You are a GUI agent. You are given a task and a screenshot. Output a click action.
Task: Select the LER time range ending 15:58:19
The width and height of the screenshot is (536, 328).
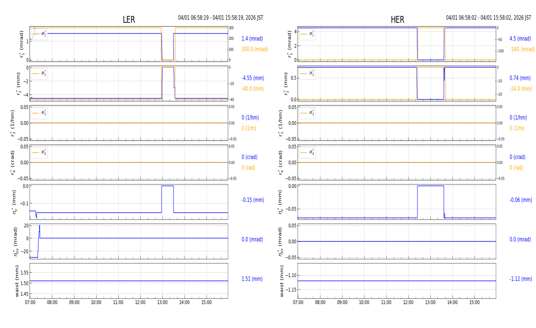221,18
